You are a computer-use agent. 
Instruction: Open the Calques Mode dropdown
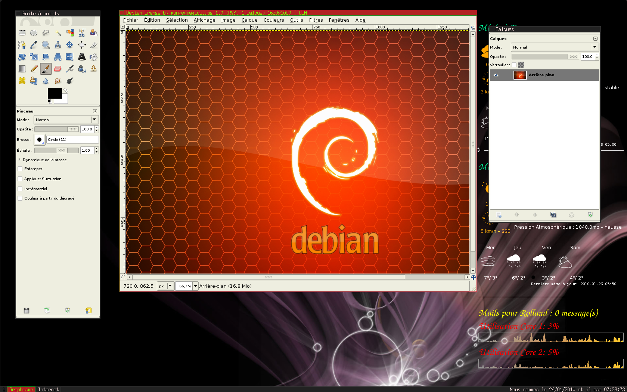(x=555, y=47)
